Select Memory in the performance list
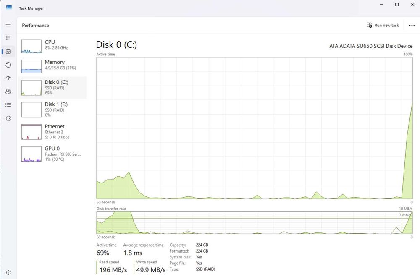 coord(52,66)
